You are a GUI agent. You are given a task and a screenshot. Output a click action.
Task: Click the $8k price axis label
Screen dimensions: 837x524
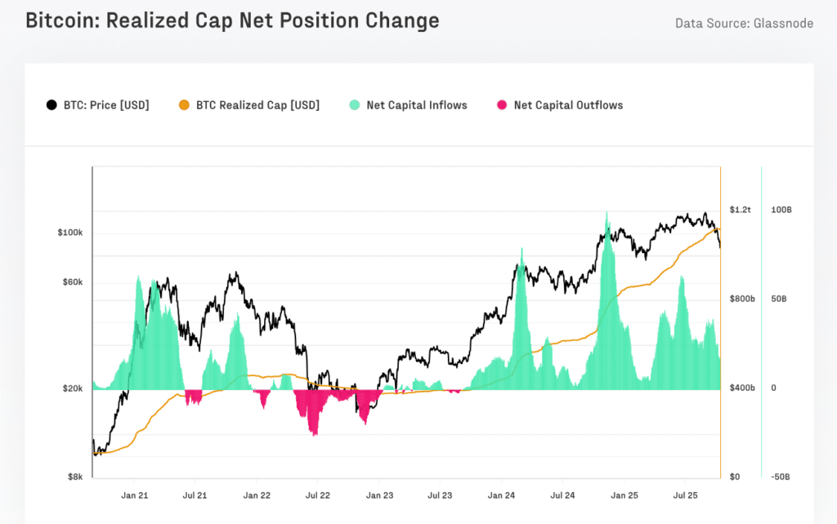coord(74,477)
